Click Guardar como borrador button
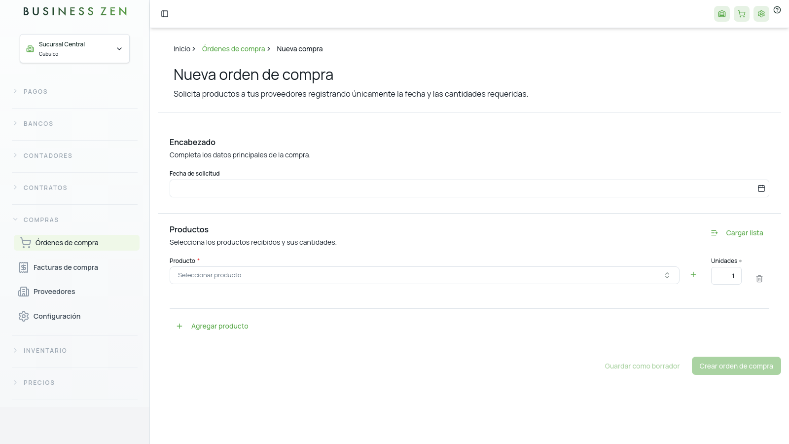 [x=642, y=366]
